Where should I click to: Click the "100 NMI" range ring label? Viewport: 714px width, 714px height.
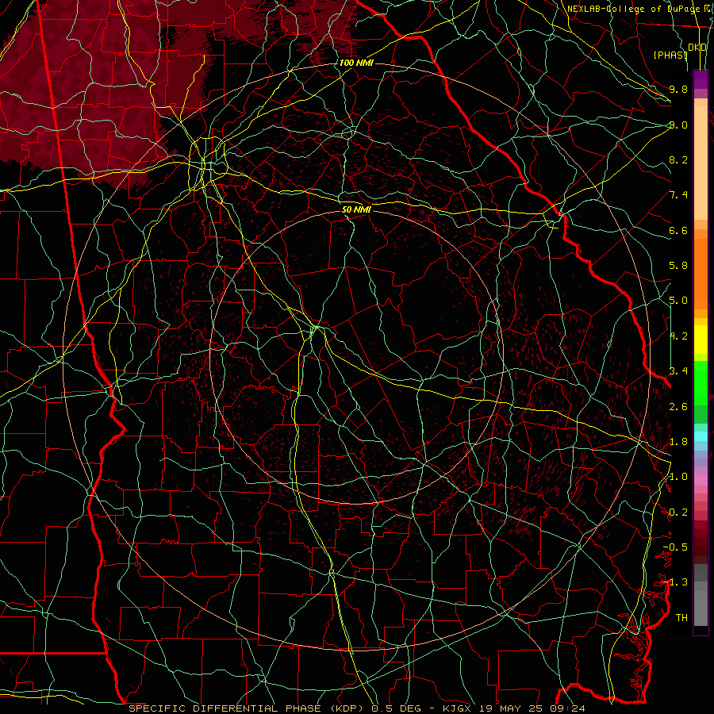click(356, 63)
